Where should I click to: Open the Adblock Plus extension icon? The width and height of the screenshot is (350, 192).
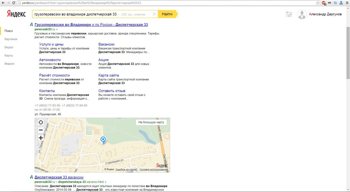(324, 3)
